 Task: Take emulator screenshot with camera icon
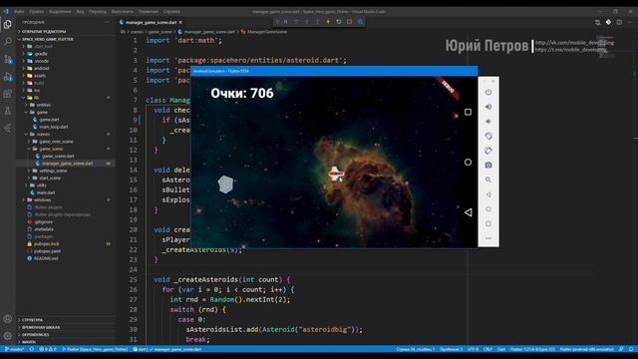click(x=488, y=166)
